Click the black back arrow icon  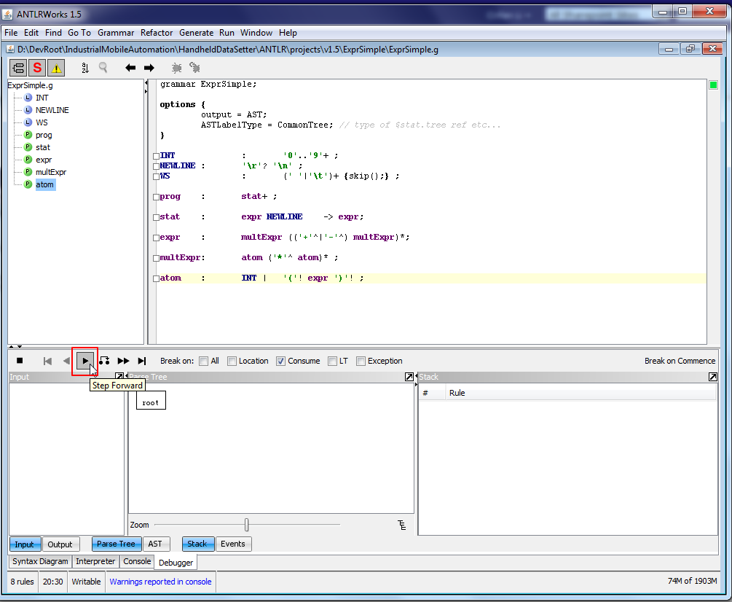coord(130,68)
